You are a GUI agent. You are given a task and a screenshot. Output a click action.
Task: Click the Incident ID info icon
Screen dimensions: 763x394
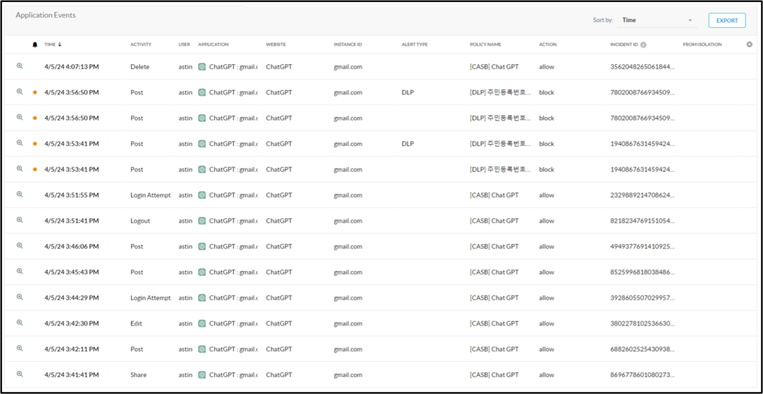point(643,45)
